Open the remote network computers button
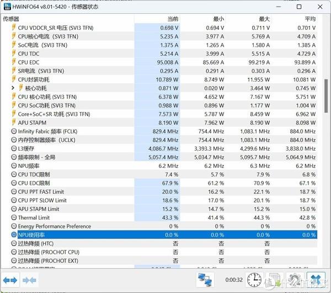331x293 pixels. (x=205, y=280)
